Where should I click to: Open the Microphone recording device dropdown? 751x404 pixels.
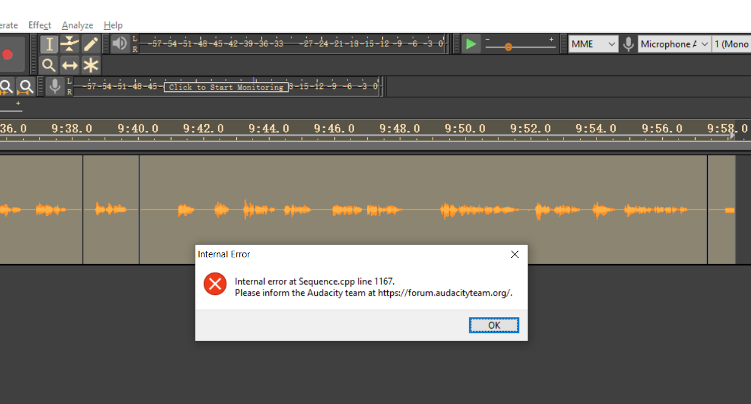(x=674, y=44)
